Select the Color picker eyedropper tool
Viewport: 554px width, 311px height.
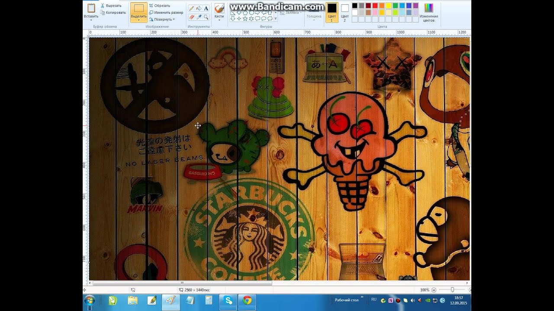point(199,17)
